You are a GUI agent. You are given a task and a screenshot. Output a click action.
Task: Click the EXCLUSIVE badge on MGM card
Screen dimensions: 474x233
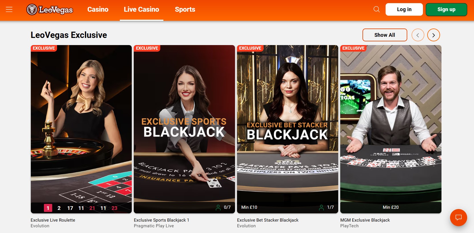(x=353, y=48)
